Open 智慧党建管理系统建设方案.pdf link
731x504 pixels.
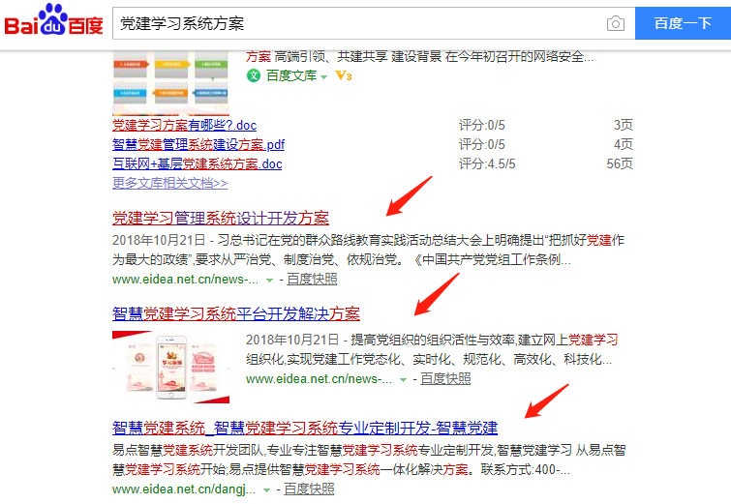click(198, 145)
